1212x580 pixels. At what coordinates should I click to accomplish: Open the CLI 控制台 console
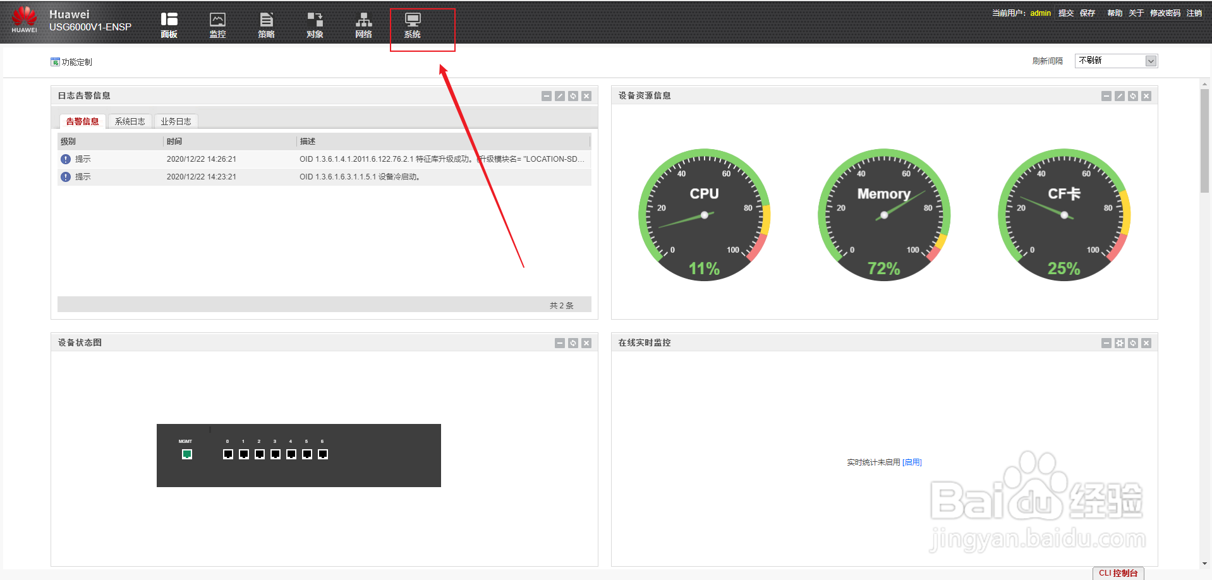(x=1118, y=573)
